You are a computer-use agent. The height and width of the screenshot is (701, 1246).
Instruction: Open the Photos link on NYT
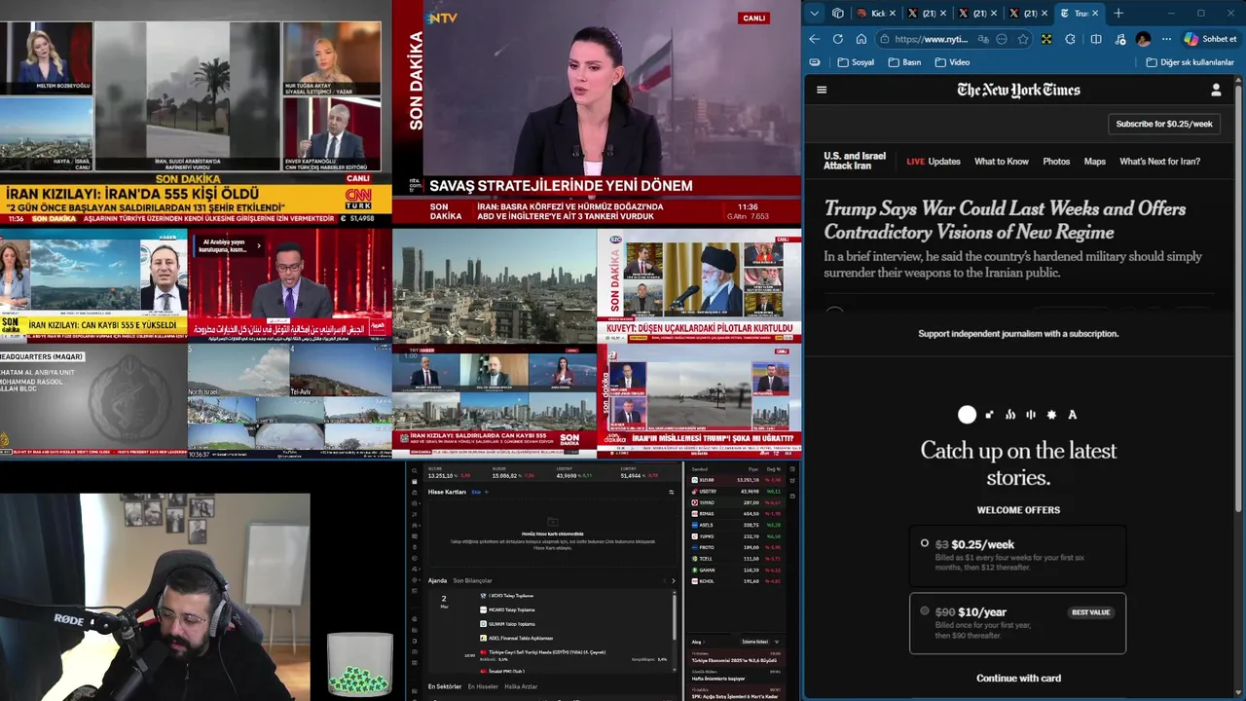(x=1056, y=162)
